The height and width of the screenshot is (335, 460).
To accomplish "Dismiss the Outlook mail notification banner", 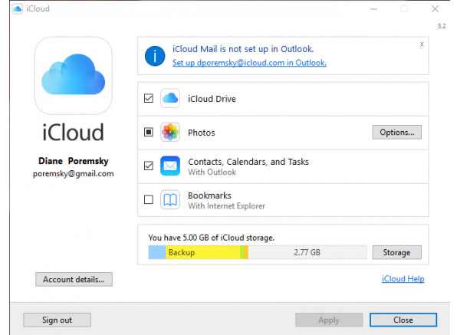I will [x=422, y=44].
